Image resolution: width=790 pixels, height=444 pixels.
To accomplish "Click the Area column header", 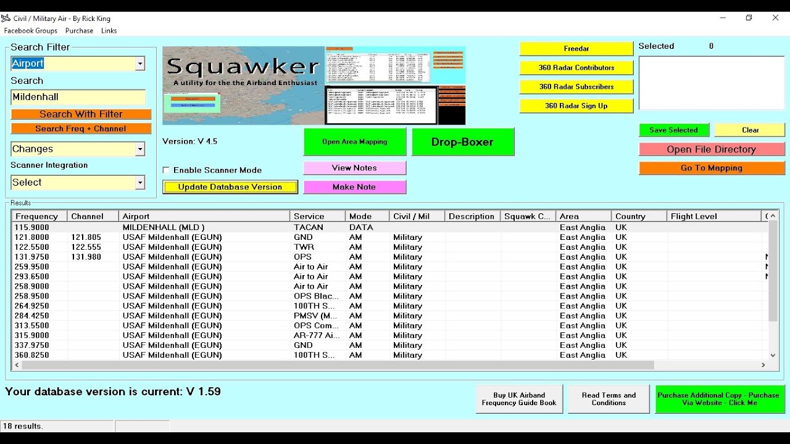I will point(584,216).
